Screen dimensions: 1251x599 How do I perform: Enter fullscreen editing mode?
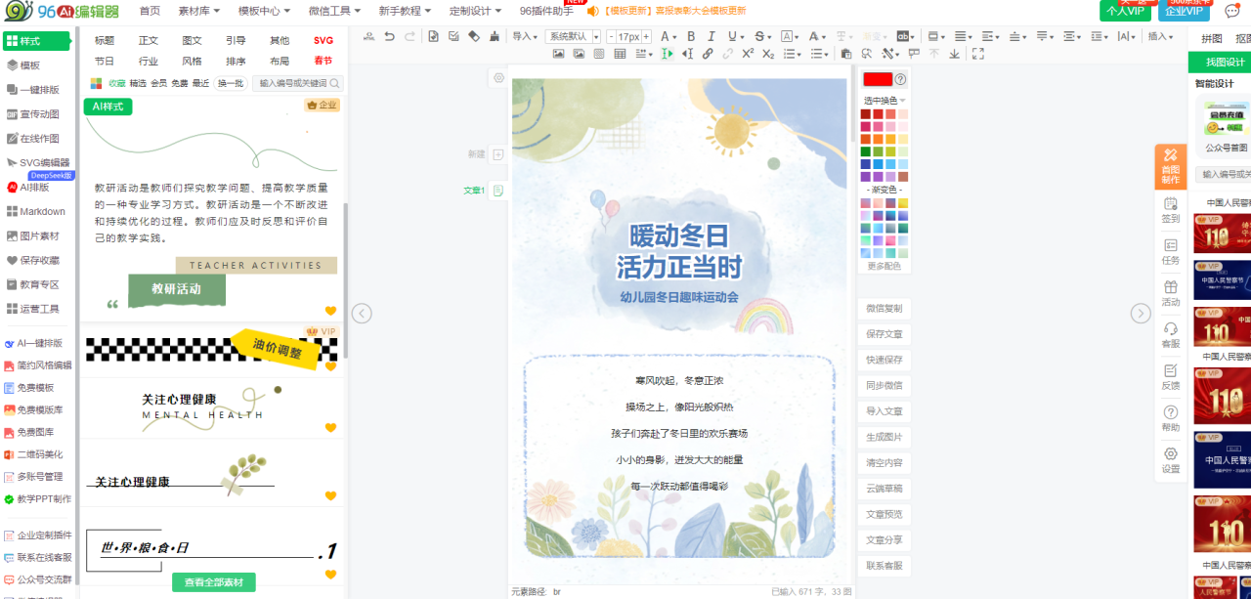point(977,54)
